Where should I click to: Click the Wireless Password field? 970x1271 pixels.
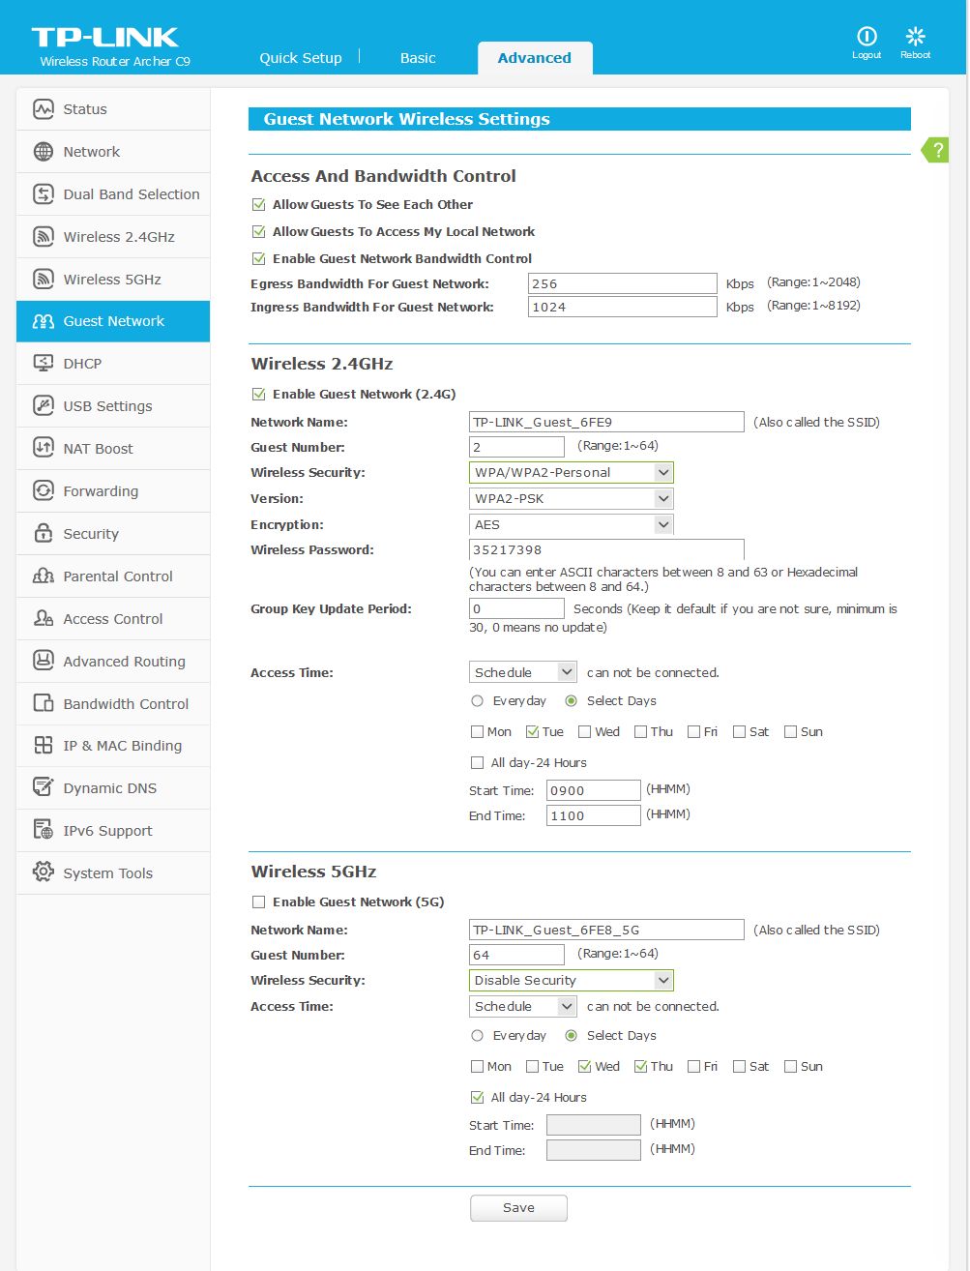606,549
